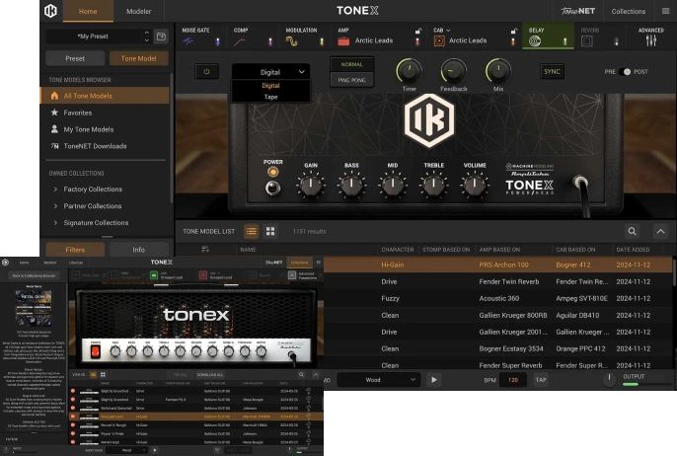Click the Filters button
This screenshot has height=456, width=677.
point(75,250)
